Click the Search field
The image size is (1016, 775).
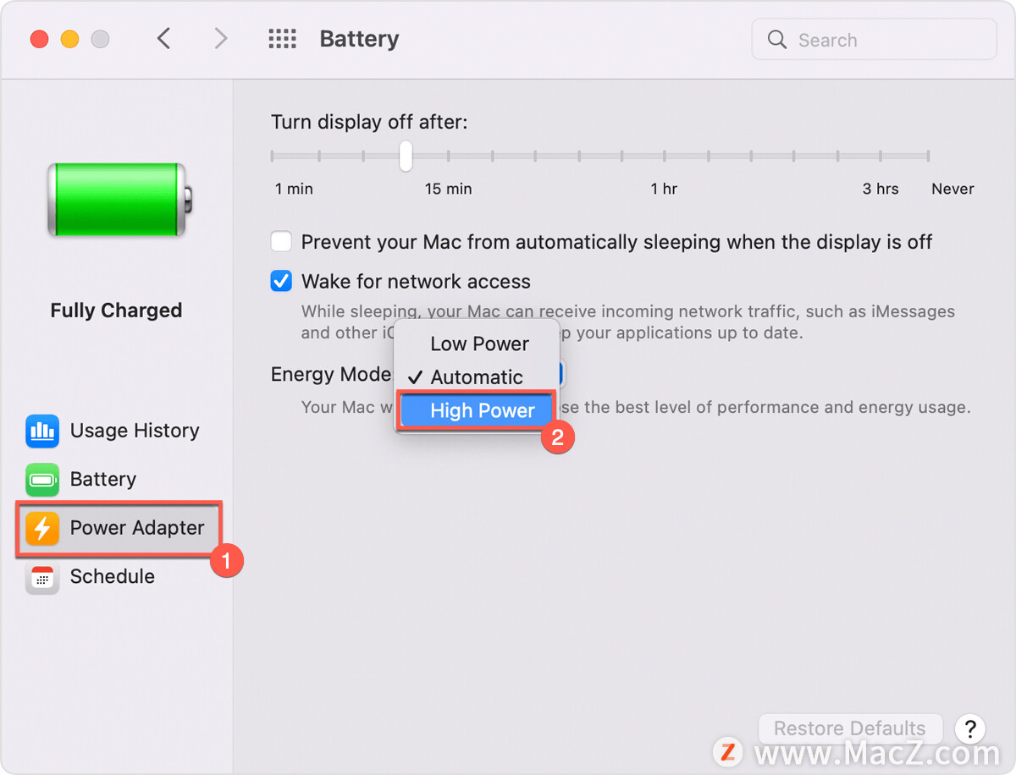coord(874,40)
